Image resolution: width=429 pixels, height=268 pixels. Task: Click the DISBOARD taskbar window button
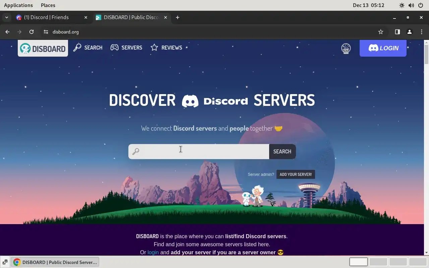click(55, 262)
